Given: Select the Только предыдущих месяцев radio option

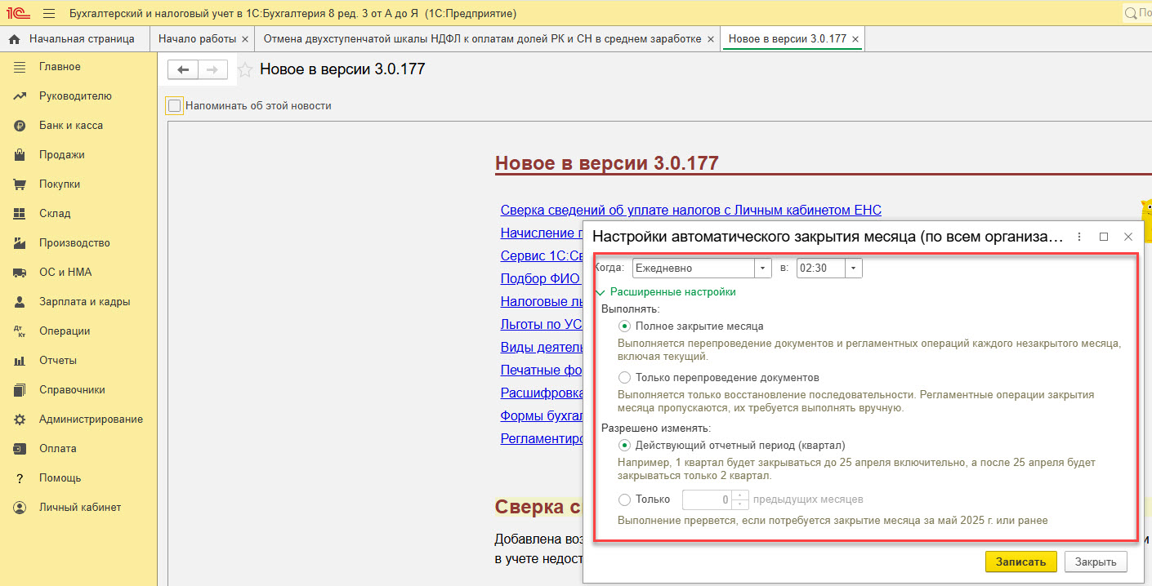Looking at the screenshot, I should [x=625, y=499].
